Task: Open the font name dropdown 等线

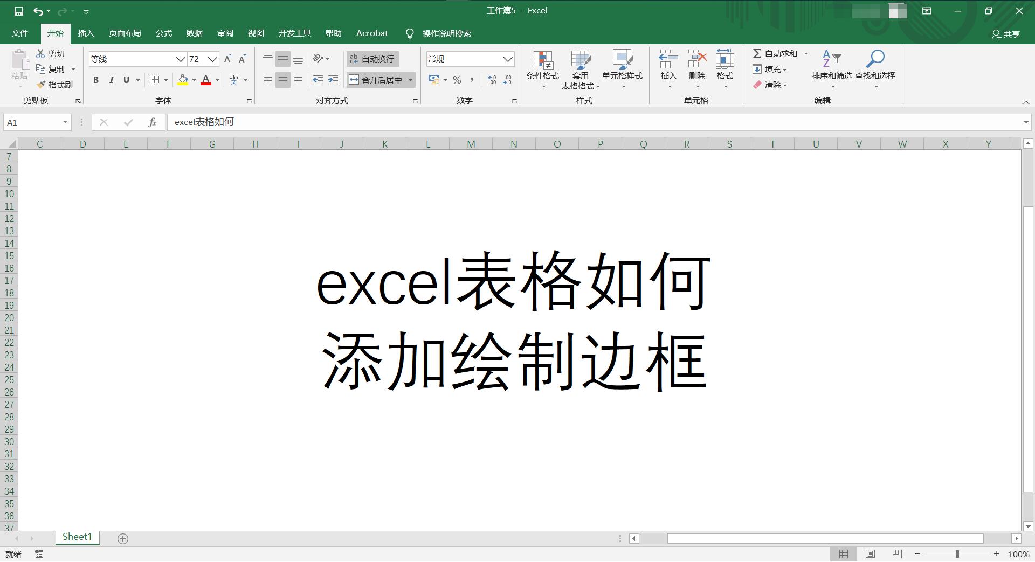Action: point(181,59)
